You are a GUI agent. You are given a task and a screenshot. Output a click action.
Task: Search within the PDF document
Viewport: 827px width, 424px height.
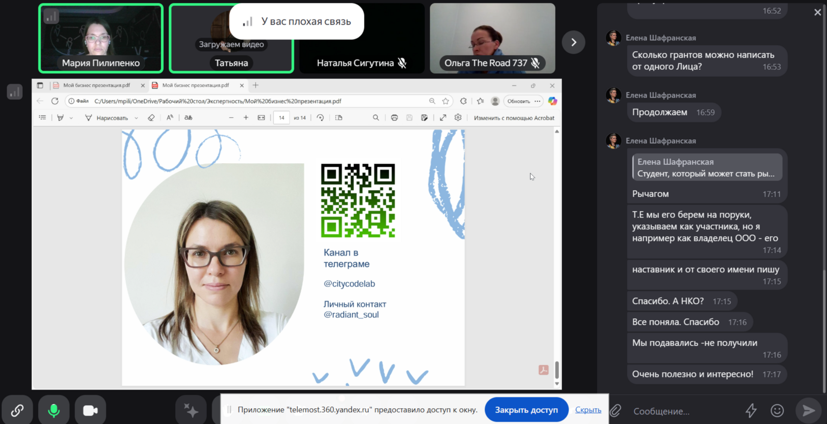(x=376, y=118)
